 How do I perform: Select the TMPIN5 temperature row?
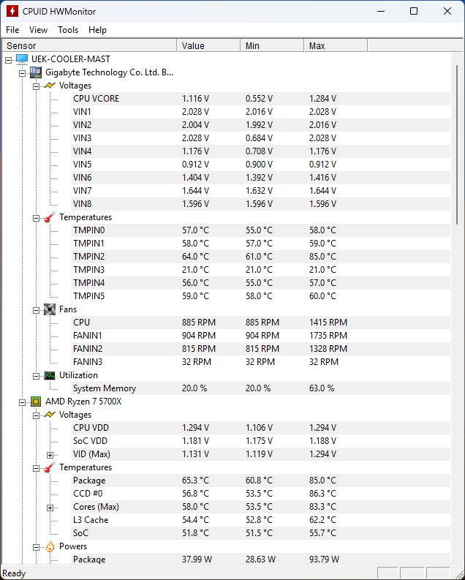point(261,296)
